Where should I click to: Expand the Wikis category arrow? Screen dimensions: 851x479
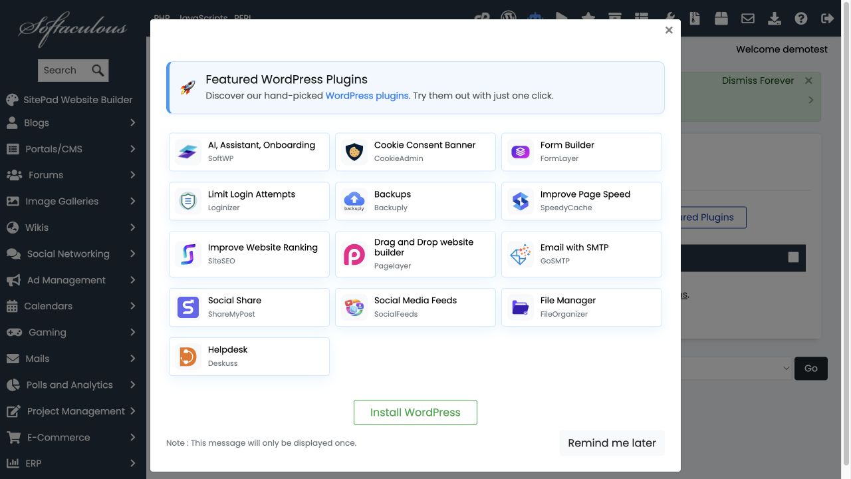click(x=133, y=228)
